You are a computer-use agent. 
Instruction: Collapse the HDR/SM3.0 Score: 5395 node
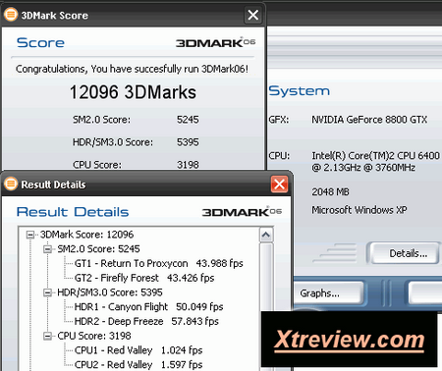48,292
